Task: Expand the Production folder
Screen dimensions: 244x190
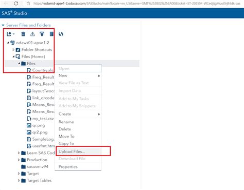Action: (19, 160)
